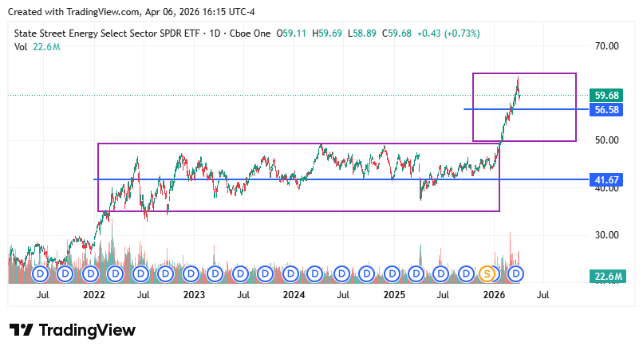Click the dividend marker above Jul after 2023
Viewport: 643px width, 354px height.
tap(241, 273)
